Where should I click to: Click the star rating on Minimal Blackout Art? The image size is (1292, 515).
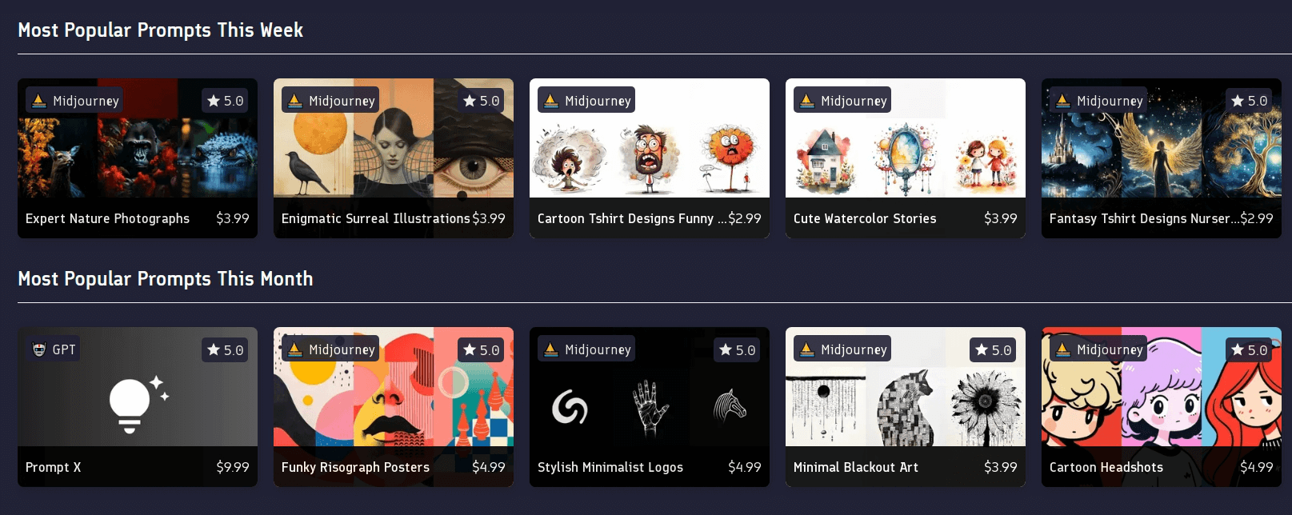(993, 349)
